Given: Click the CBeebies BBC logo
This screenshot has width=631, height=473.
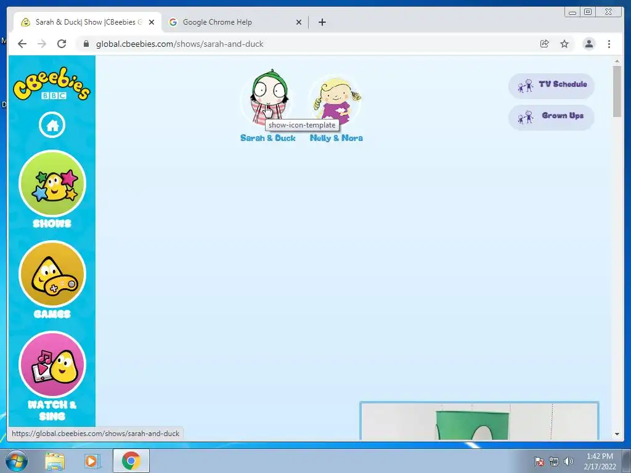Looking at the screenshot, I should (x=52, y=84).
